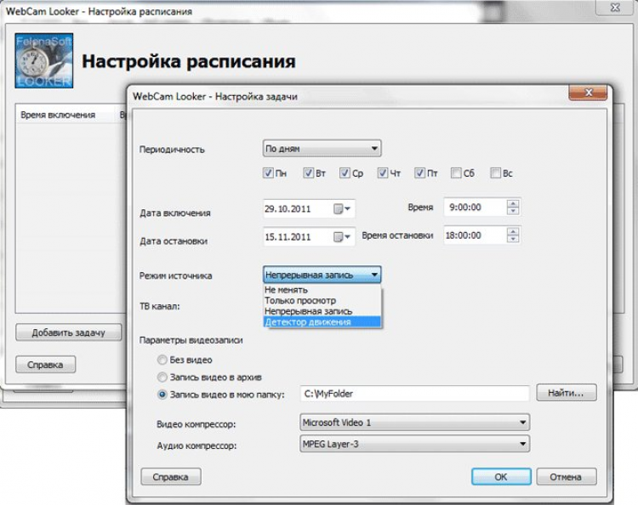Uncheck the Пт weekday checkbox
This screenshot has width=638, height=505.
(419, 173)
